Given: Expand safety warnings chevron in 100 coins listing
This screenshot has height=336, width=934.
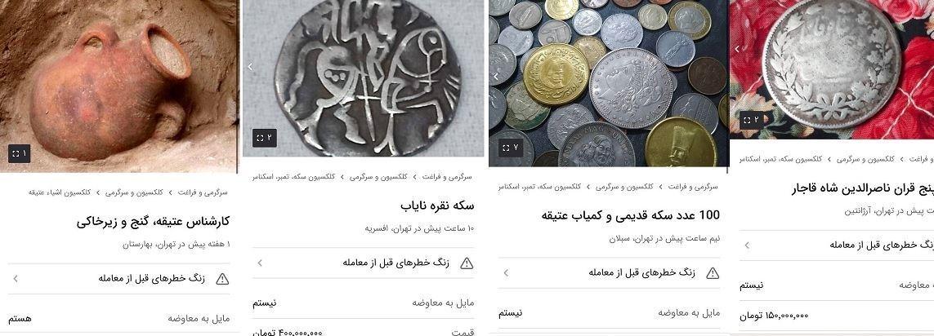Looking at the screenshot, I should point(506,273).
